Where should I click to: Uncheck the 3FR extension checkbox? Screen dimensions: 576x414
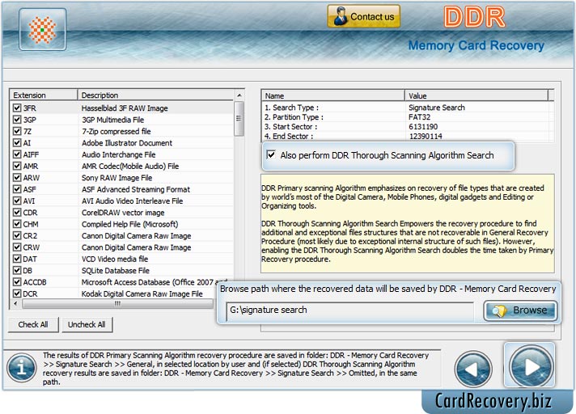pos(17,108)
